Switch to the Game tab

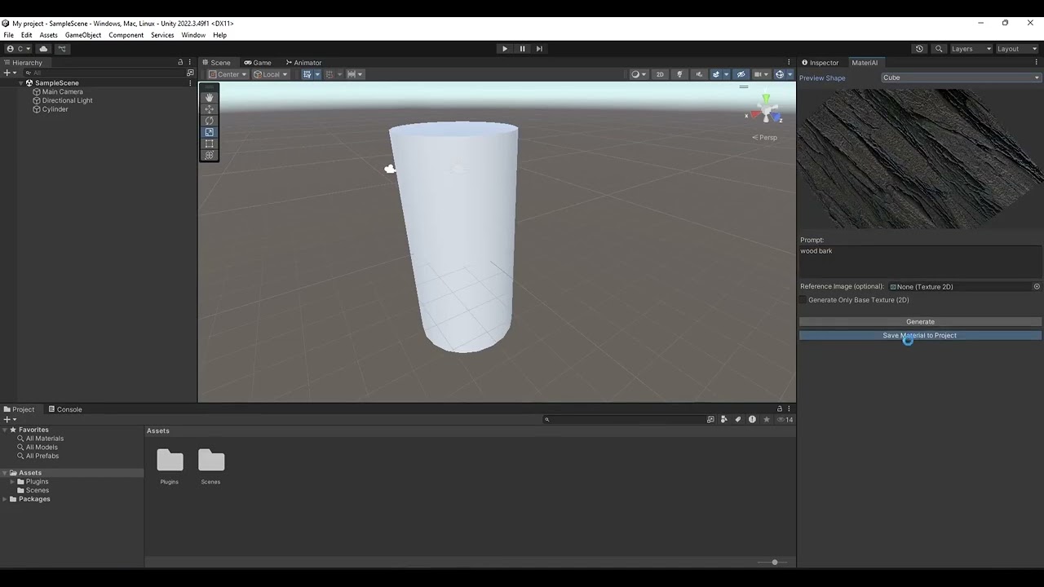point(258,63)
